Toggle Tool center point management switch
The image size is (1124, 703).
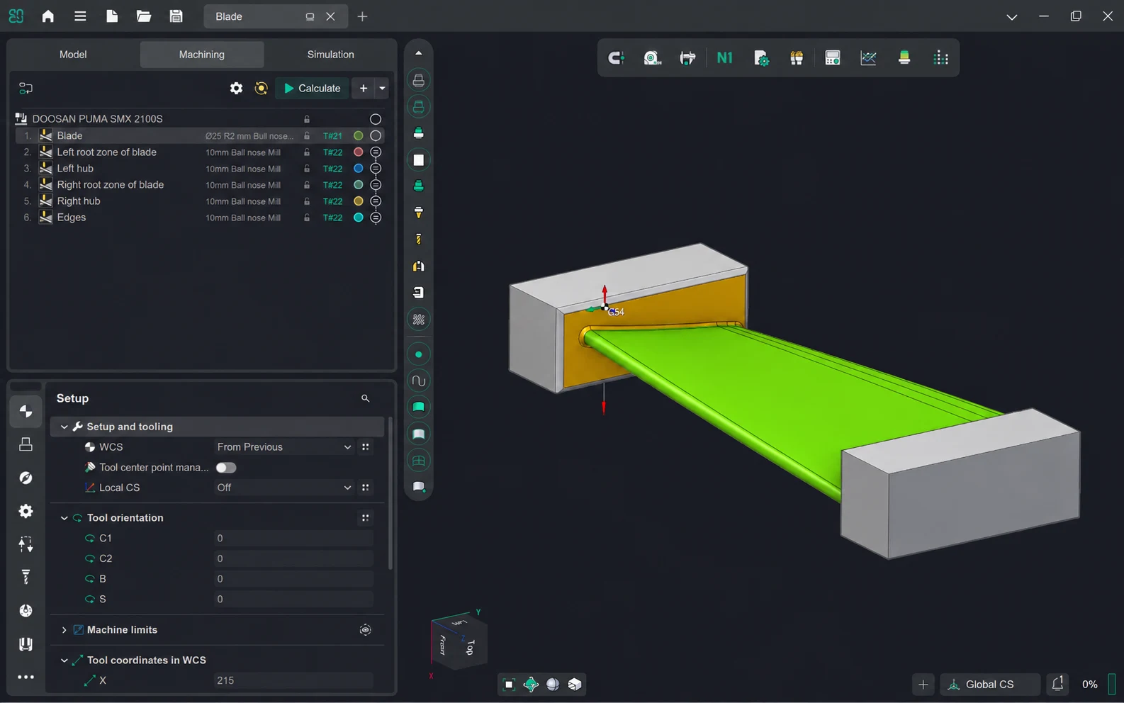tap(226, 468)
